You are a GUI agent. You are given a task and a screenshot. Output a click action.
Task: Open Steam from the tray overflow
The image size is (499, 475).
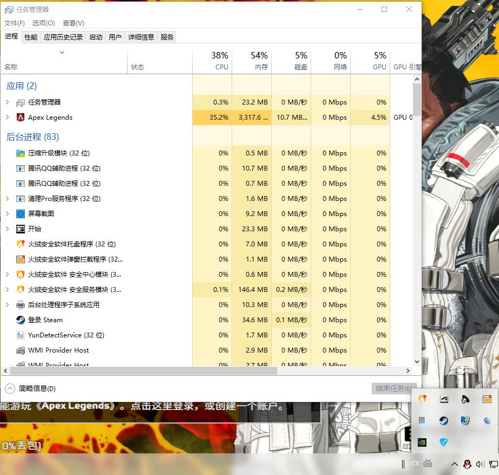point(443,421)
